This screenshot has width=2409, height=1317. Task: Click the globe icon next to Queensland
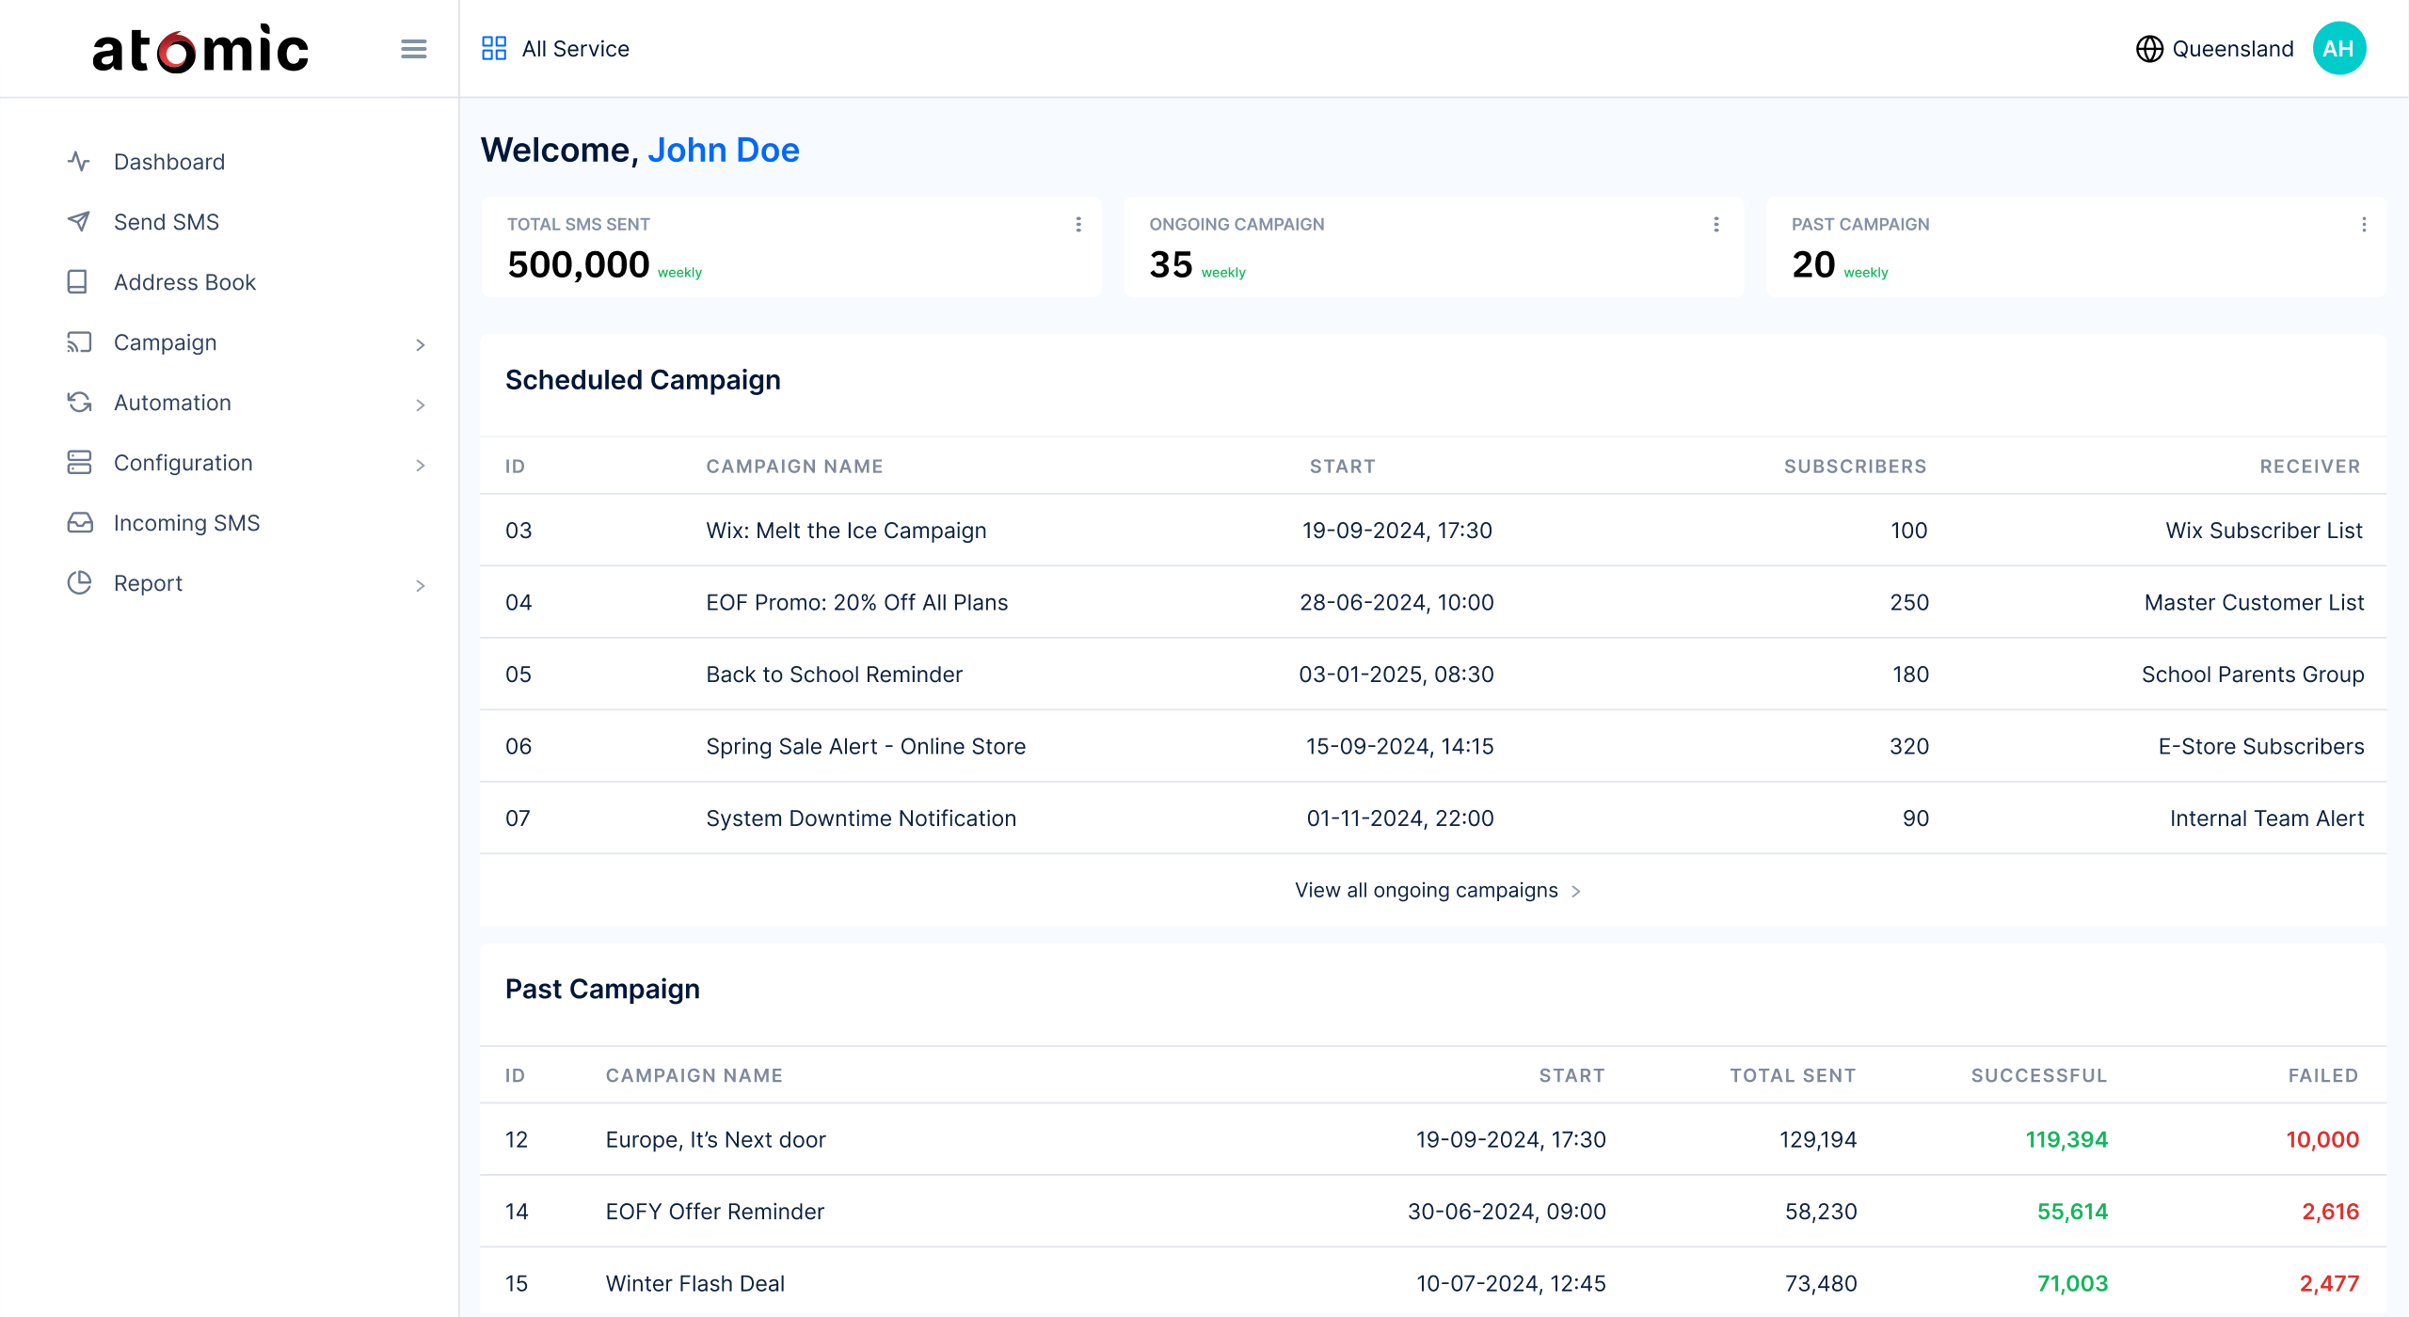[2149, 49]
